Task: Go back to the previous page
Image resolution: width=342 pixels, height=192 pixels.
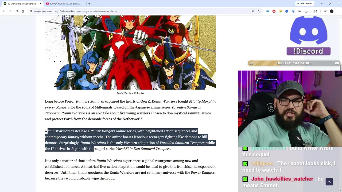Action: pos(4,11)
